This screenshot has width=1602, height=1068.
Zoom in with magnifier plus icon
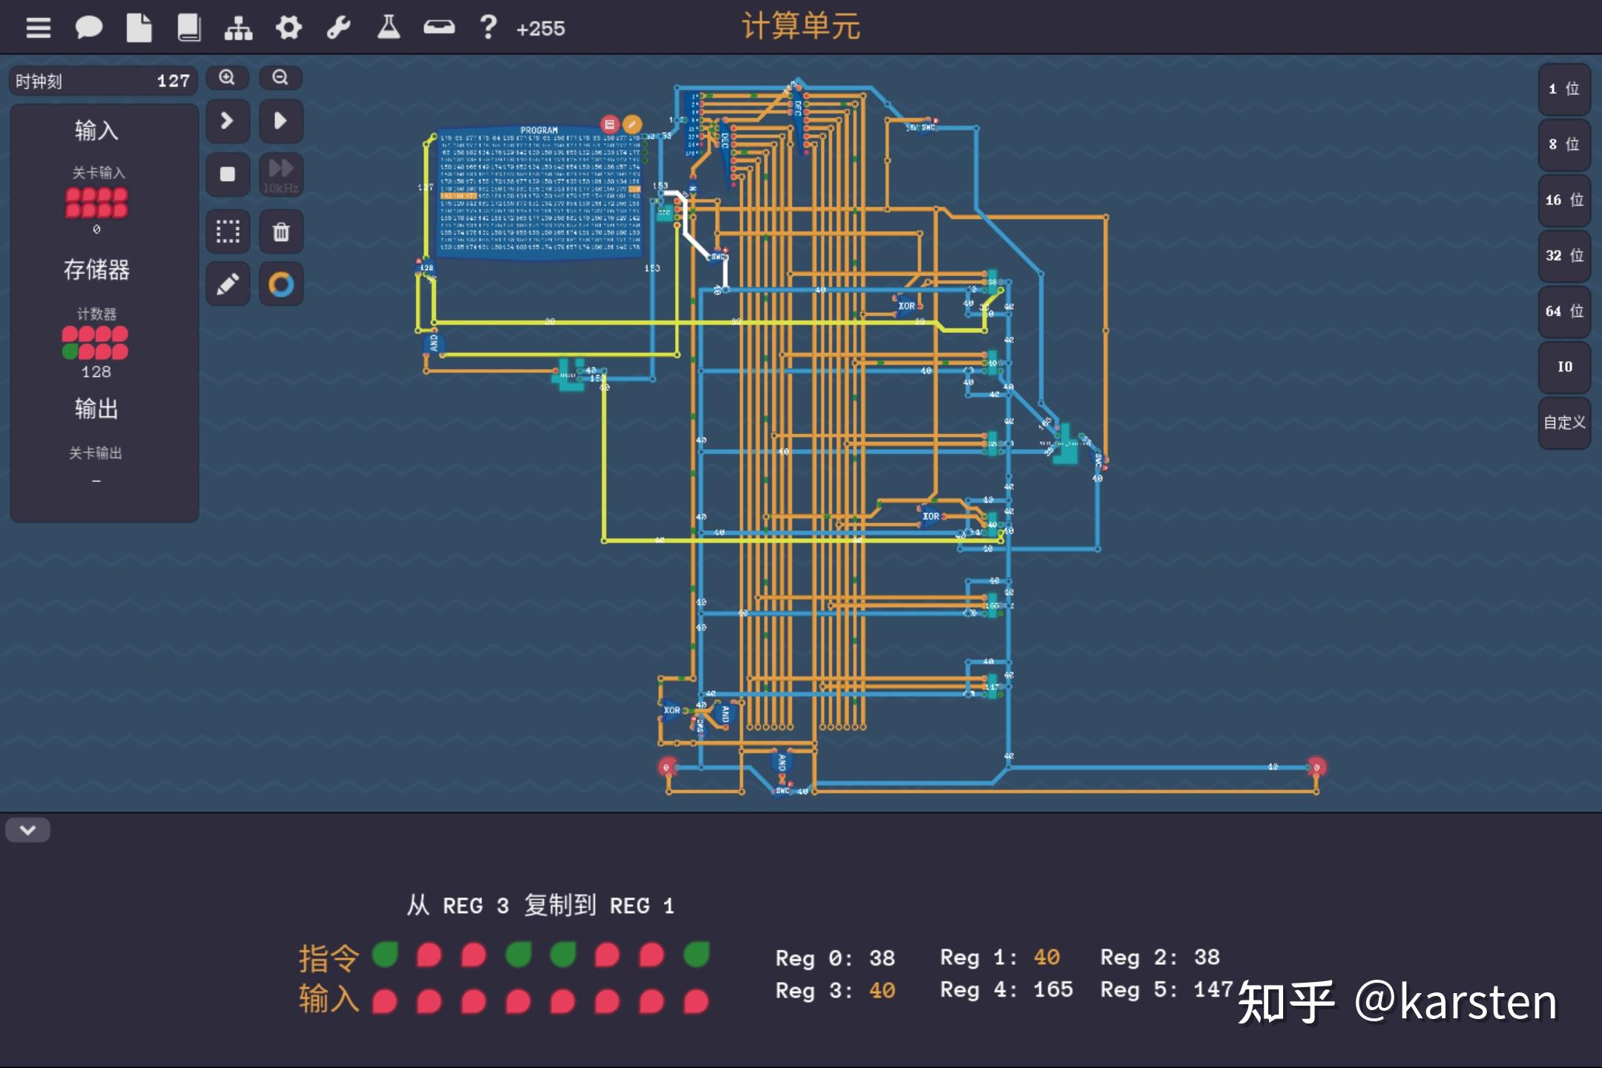point(227,77)
